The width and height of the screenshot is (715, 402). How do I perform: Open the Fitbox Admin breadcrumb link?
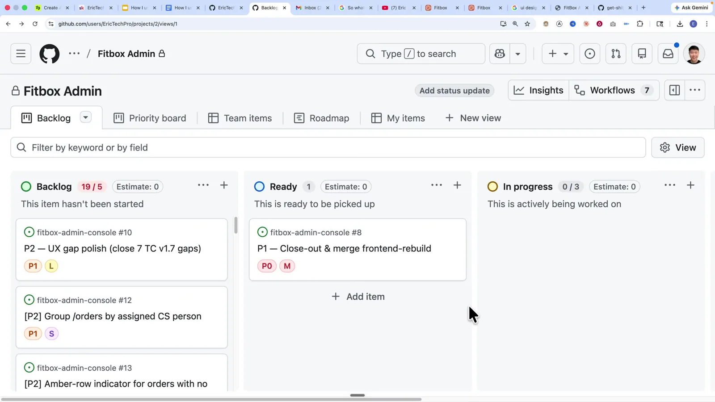click(126, 54)
